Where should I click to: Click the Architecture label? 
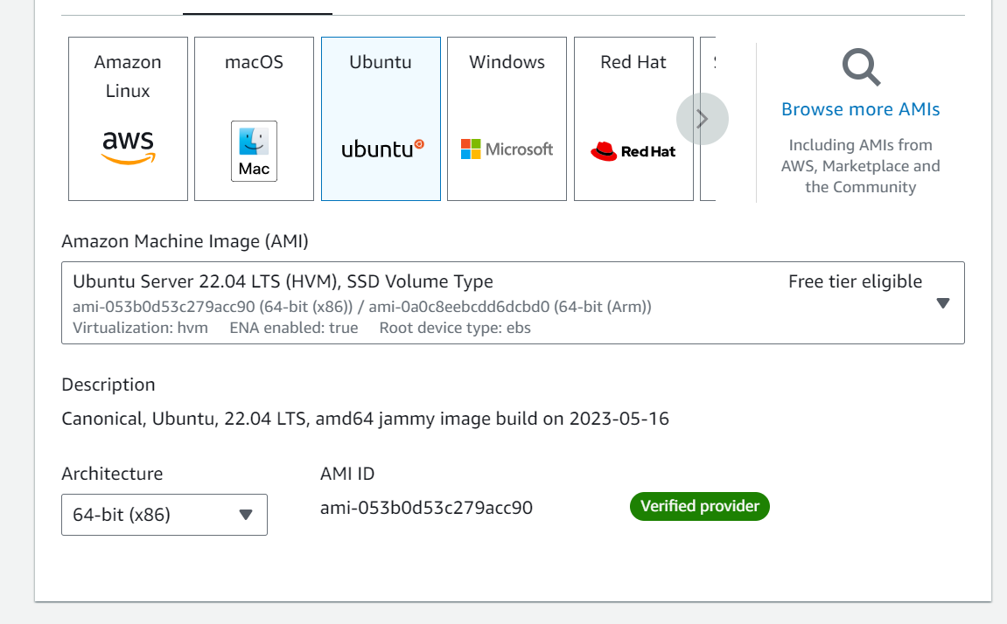112,474
